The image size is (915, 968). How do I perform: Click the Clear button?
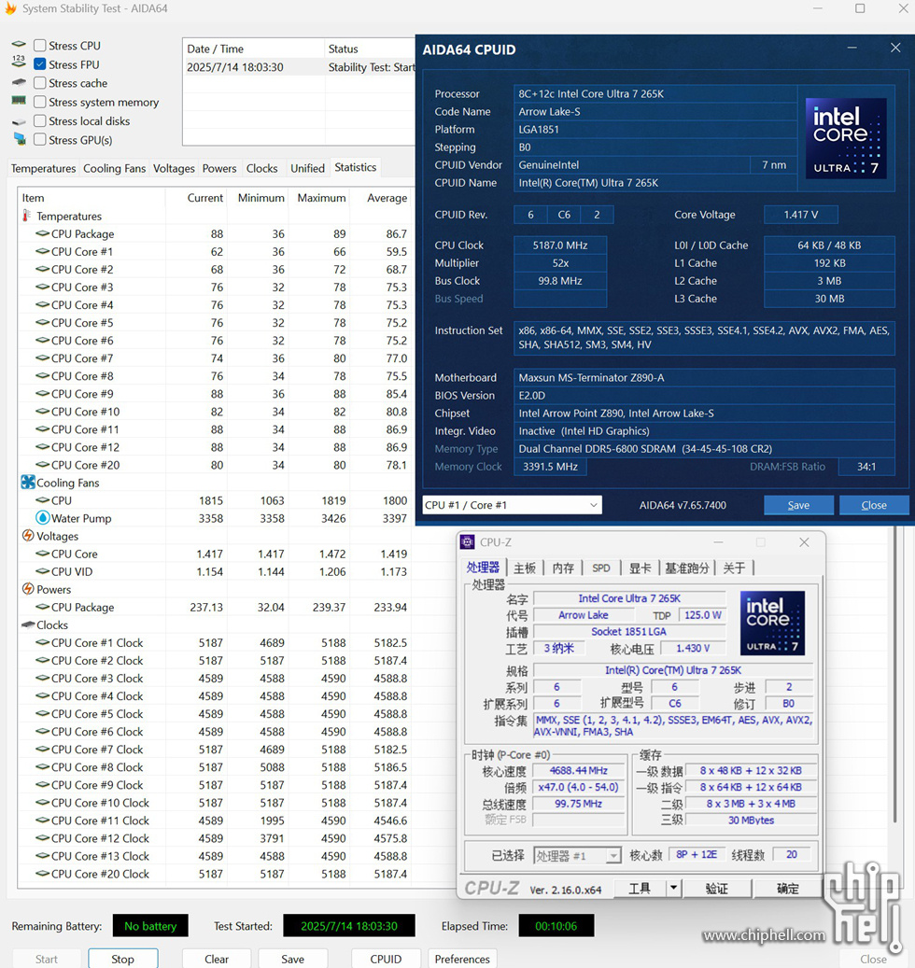[x=217, y=959]
